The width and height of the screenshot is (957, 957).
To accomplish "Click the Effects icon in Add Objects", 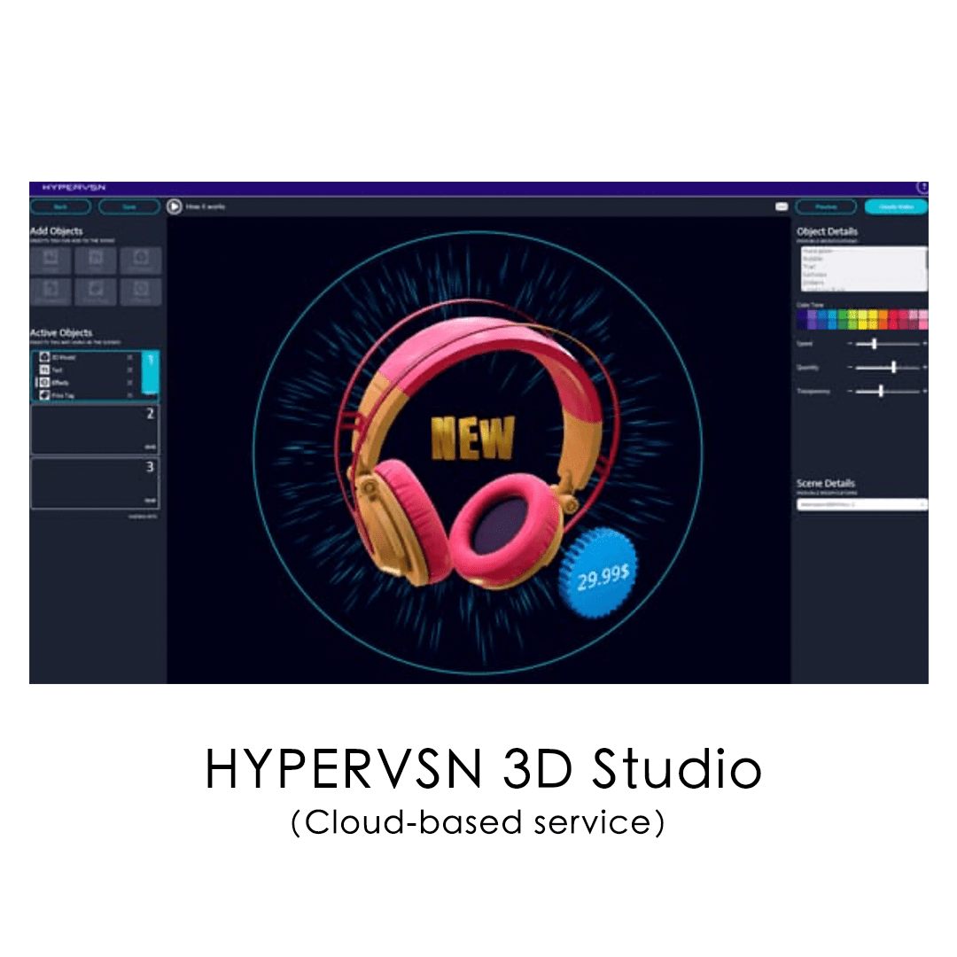I will click(140, 292).
